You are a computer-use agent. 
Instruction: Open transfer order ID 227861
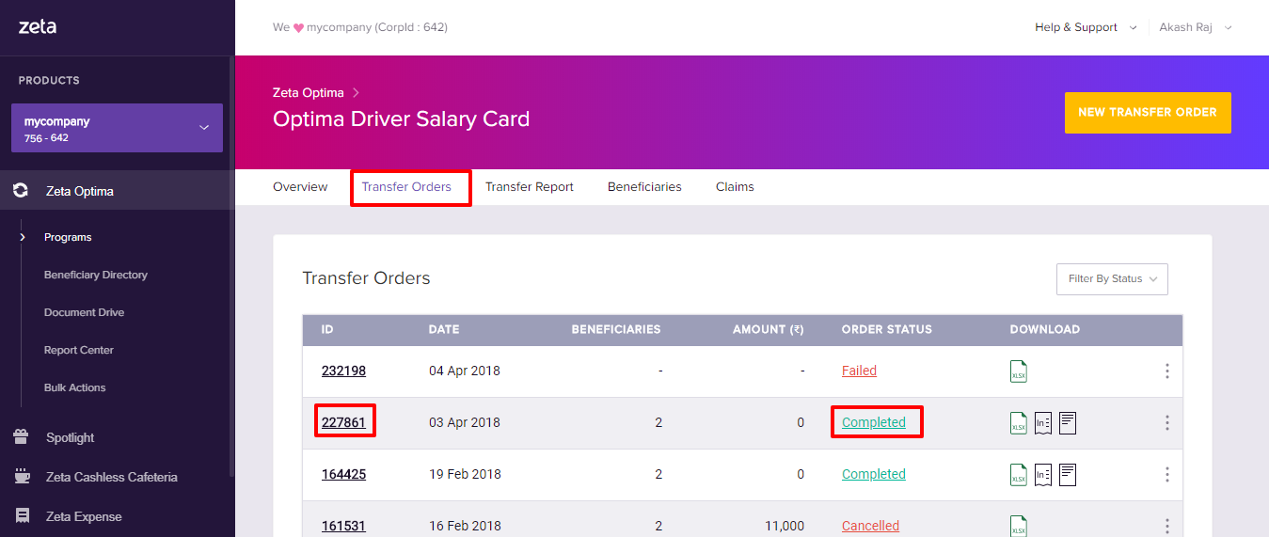pos(343,423)
